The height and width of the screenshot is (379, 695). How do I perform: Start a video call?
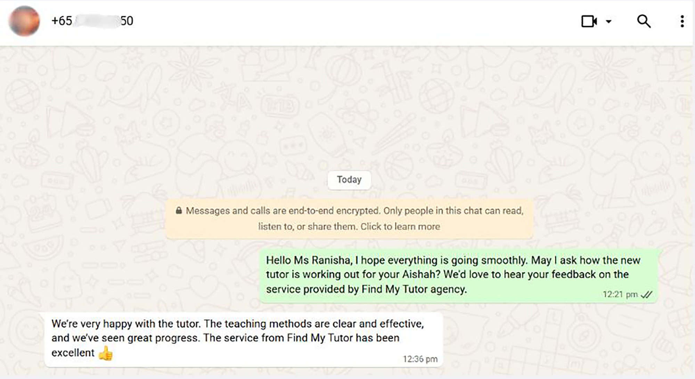pyautogui.click(x=589, y=21)
